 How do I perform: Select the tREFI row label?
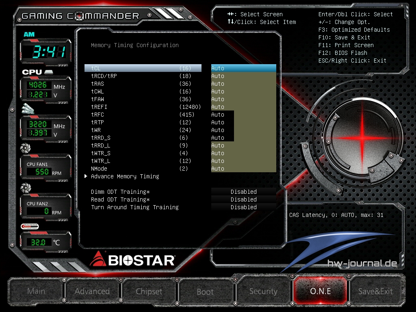point(99,107)
